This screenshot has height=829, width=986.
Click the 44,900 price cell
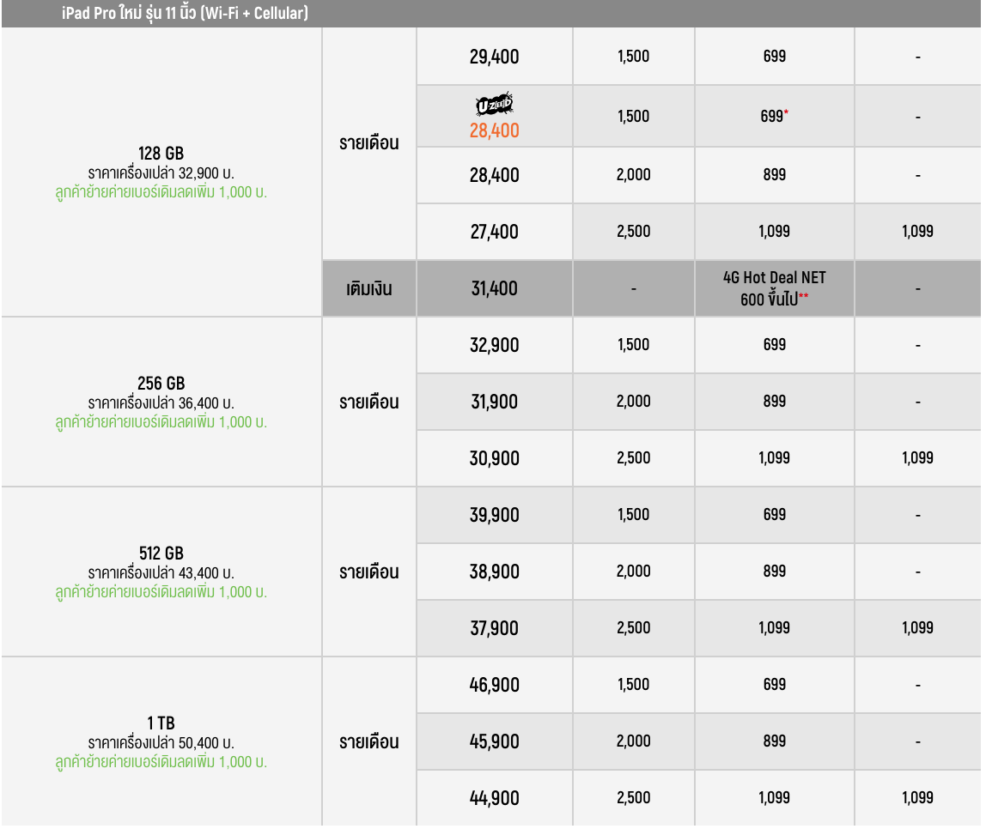(494, 798)
